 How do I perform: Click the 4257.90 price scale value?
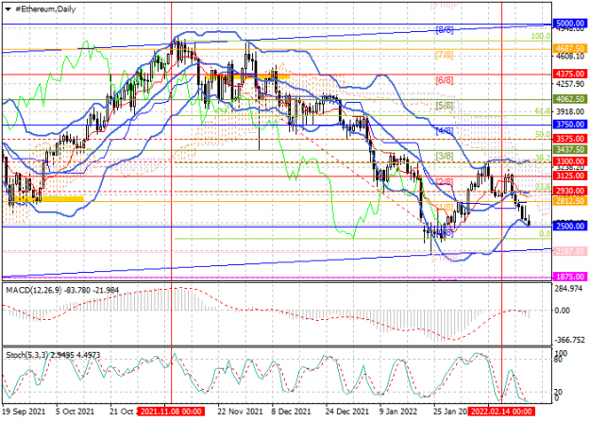point(569,84)
